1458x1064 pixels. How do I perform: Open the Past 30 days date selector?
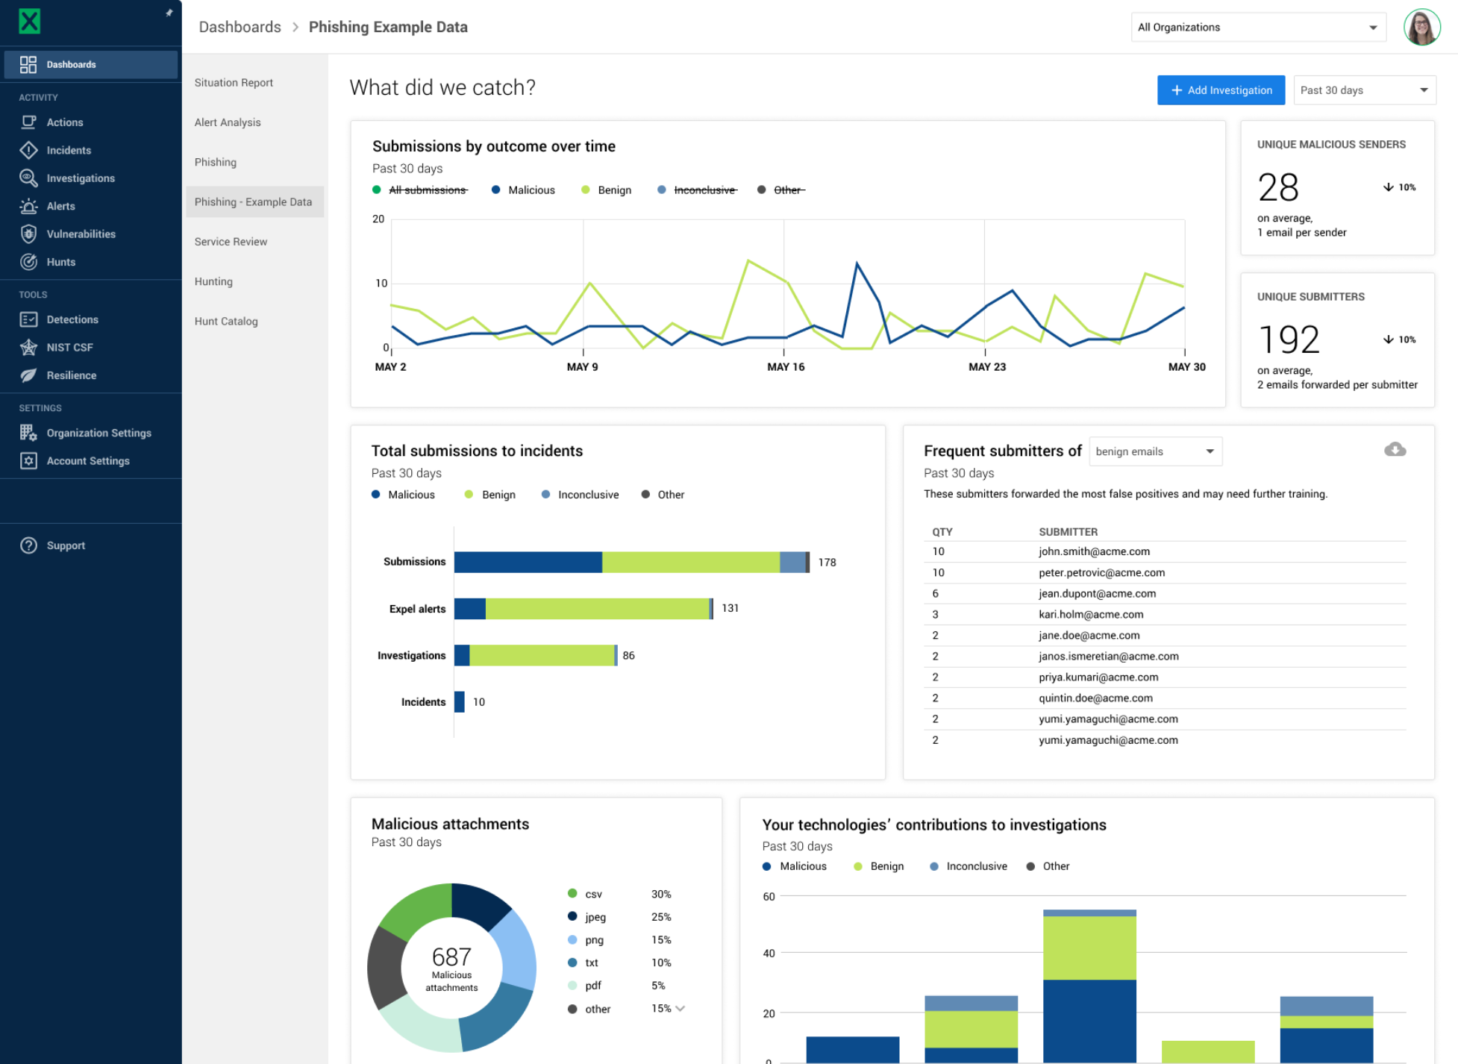tap(1364, 90)
